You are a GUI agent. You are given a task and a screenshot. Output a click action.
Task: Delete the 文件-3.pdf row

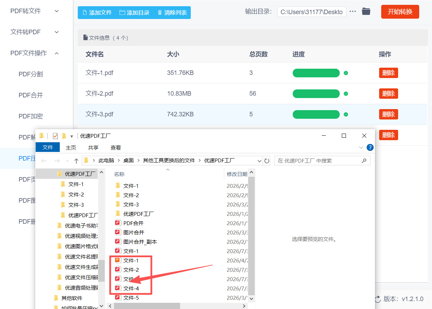[388, 114]
